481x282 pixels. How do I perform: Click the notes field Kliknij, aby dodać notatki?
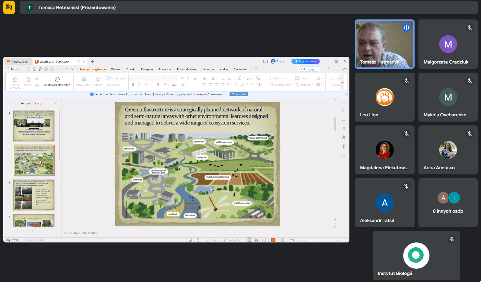pos(199,233)
